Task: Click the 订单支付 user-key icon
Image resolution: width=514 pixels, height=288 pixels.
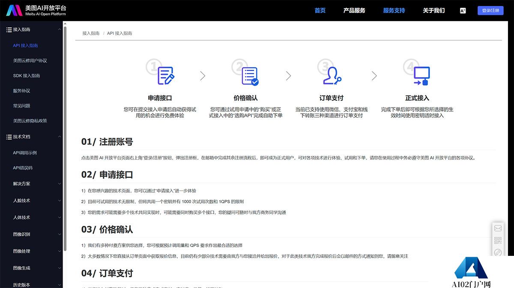Action: 332,76
